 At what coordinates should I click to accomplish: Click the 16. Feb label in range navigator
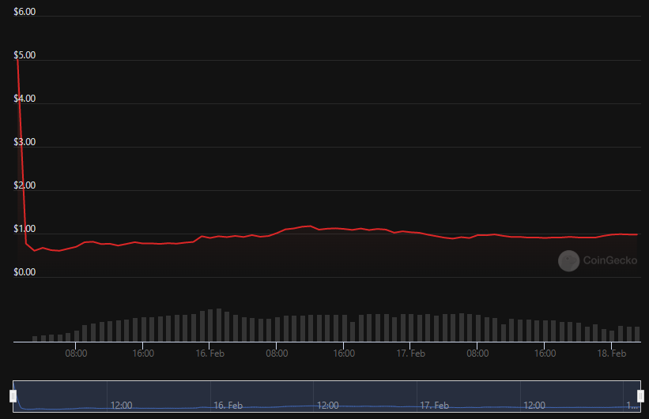(x=228, y=406)
